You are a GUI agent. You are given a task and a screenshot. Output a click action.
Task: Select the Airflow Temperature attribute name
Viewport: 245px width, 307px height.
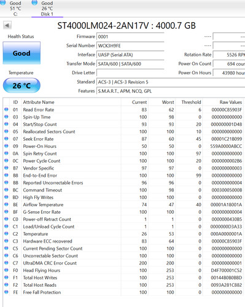click(x=43, y=204)
